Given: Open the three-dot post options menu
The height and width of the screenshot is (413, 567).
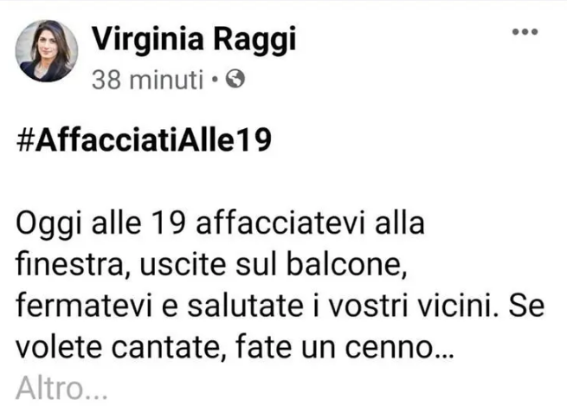Looking at the screenshot, I should pos(525,32).
